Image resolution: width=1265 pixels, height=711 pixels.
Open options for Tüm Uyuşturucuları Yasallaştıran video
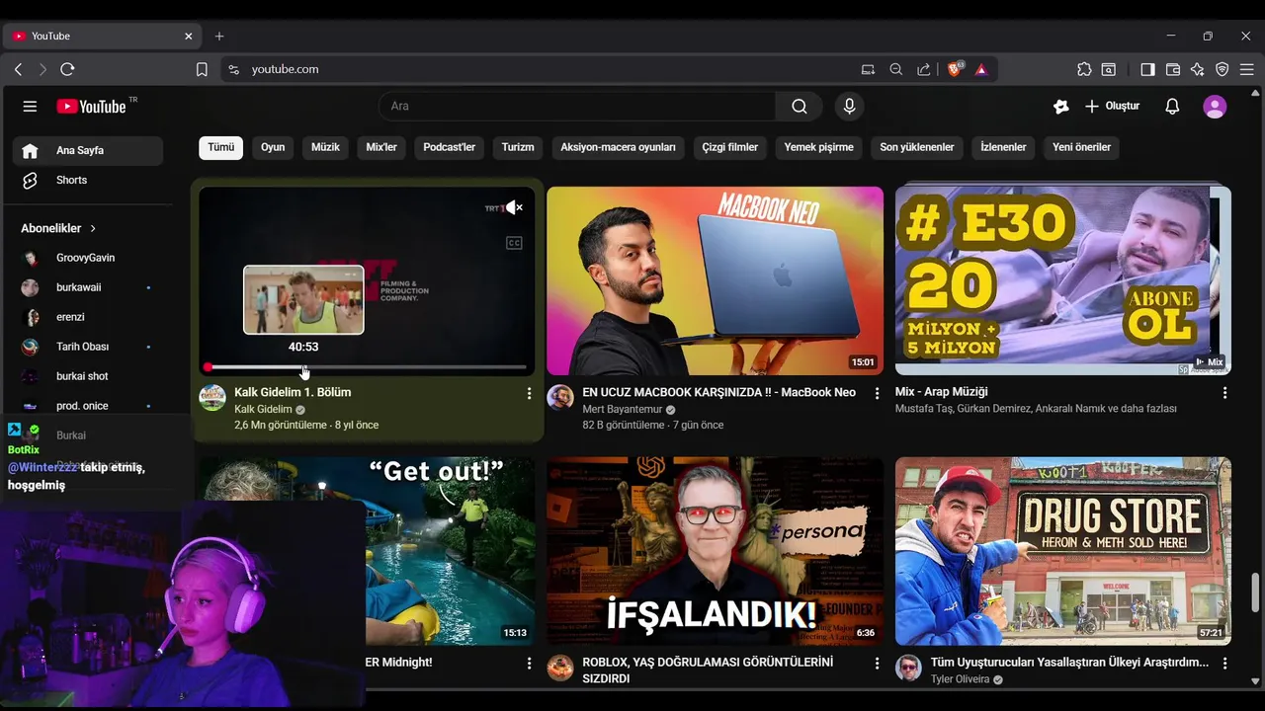[x=1224, y=664]
